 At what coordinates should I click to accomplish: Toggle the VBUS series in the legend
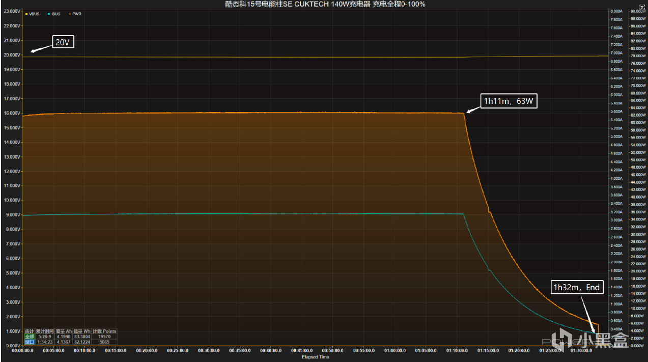[32, 14]
